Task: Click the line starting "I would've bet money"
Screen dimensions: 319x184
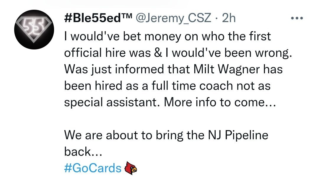Action: point(167,37)
